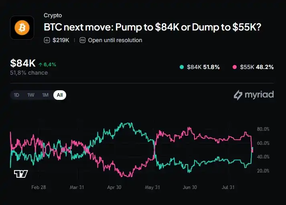Select the All time range
Image resolution: width=286 pixels, height=205 pixels.
pos(60,95)
